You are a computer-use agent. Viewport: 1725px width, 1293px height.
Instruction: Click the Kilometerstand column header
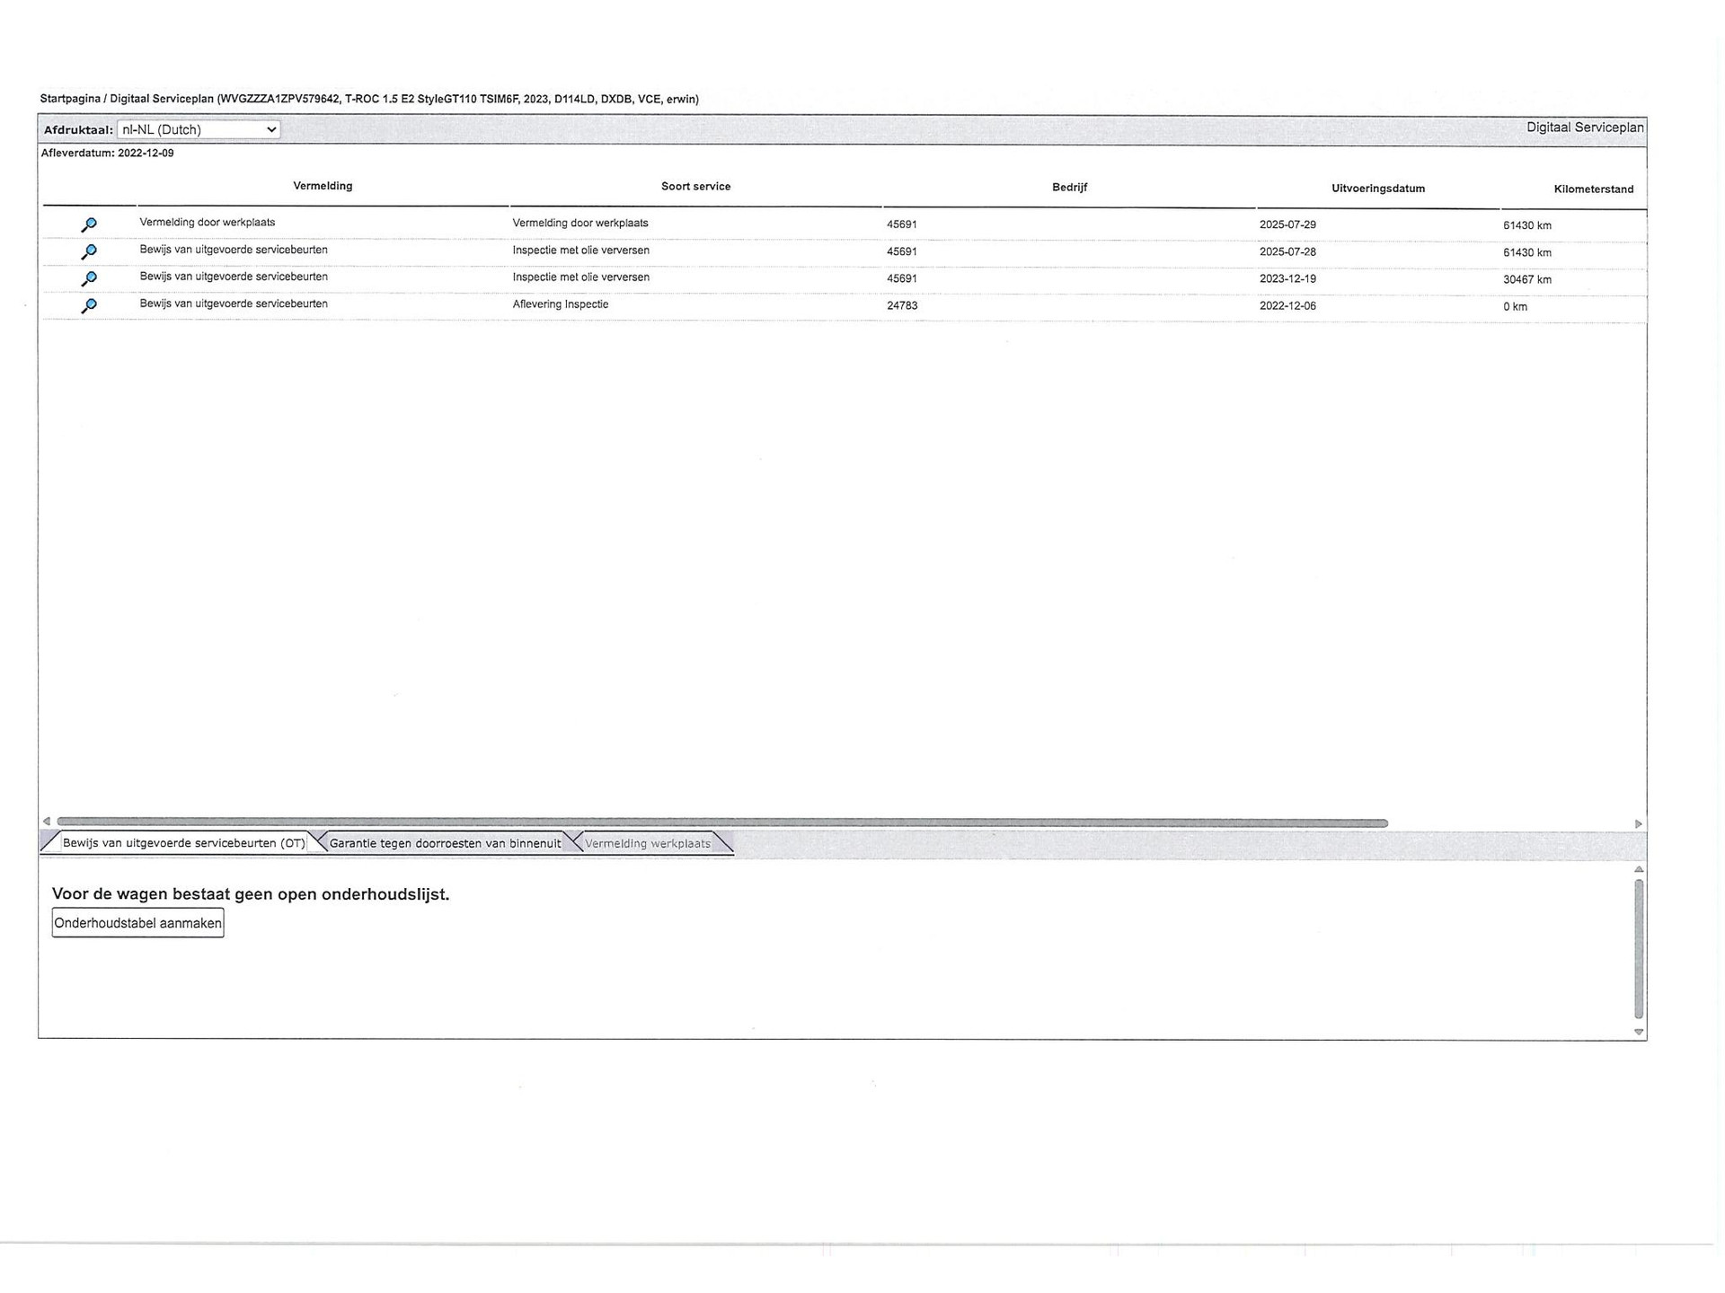tap(1593, 189)
